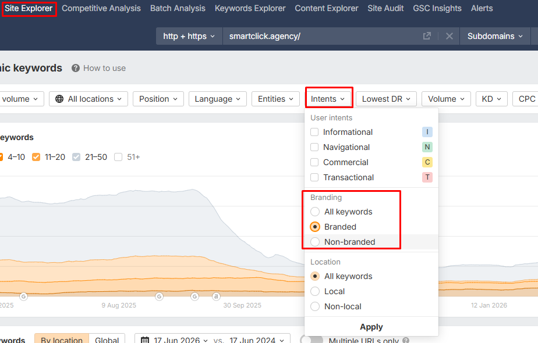The height and width of the screenshot is (343, 538).
Task: Click the red T intent badge
Action: pos(427,177)
